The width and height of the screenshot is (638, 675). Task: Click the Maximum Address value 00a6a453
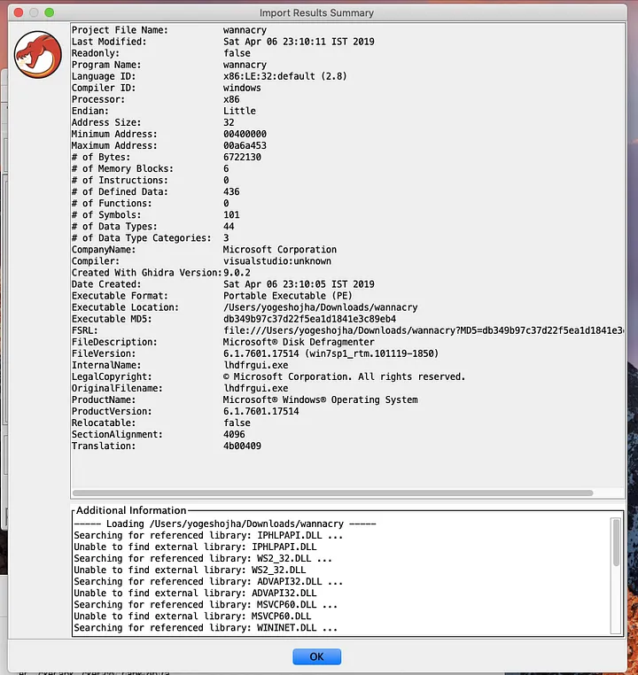pyautogui.click(x=245, y=145)
